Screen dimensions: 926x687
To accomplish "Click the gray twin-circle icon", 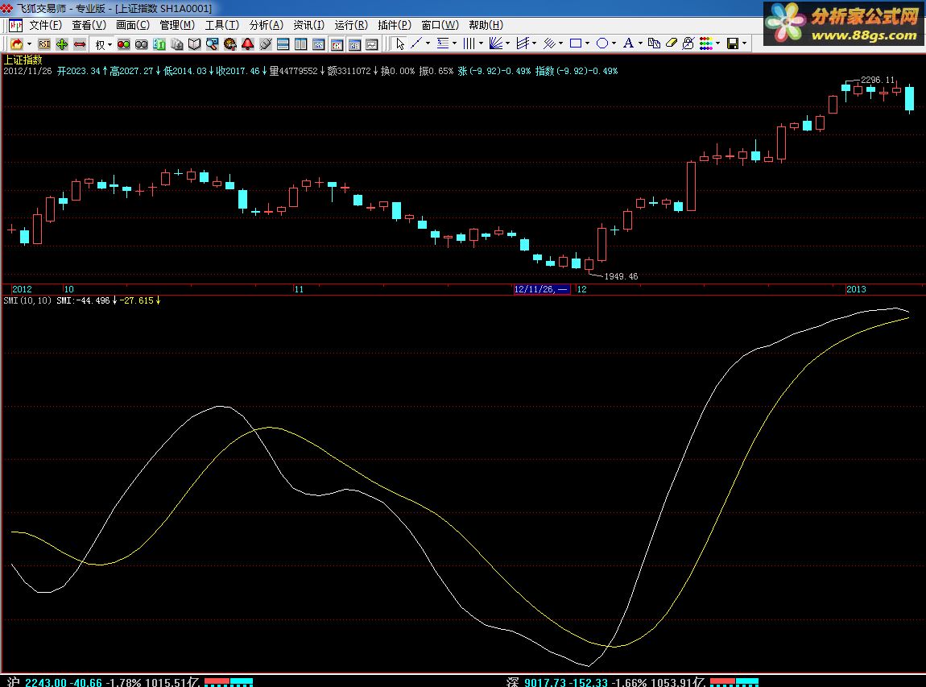I will tap(141, 43).
